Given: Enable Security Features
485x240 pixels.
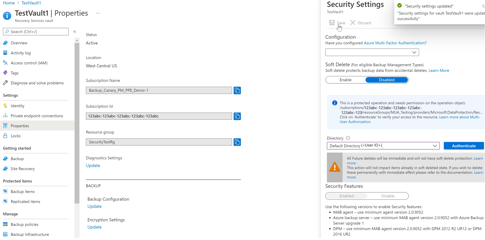Looking at the screenshot, I should (x=346, y=196).
